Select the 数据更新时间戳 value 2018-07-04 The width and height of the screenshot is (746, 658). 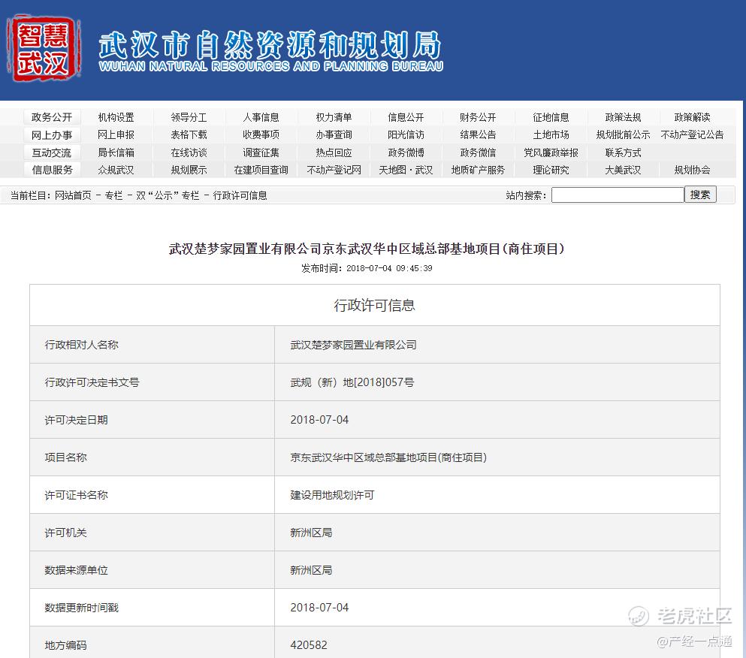(319, 608)
